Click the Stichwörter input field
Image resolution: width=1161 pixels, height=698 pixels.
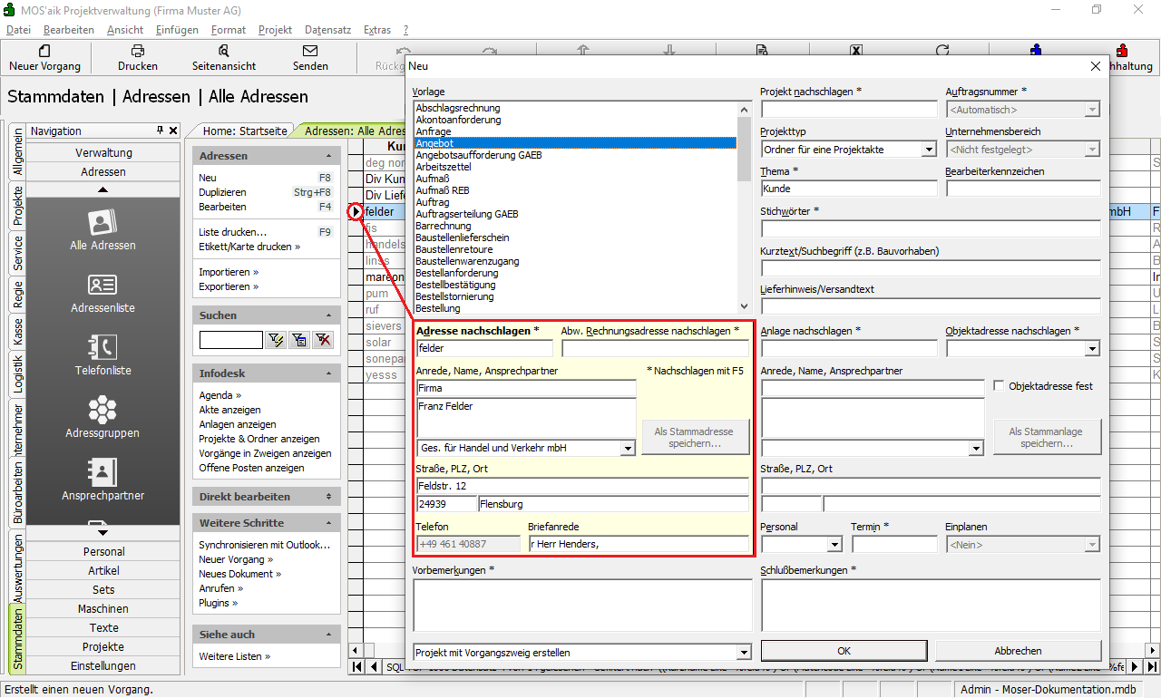pos(931,228)
